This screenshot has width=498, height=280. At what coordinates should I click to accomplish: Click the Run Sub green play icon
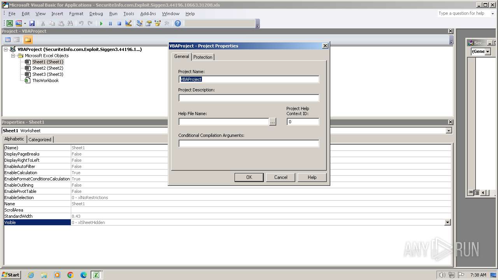101,24
